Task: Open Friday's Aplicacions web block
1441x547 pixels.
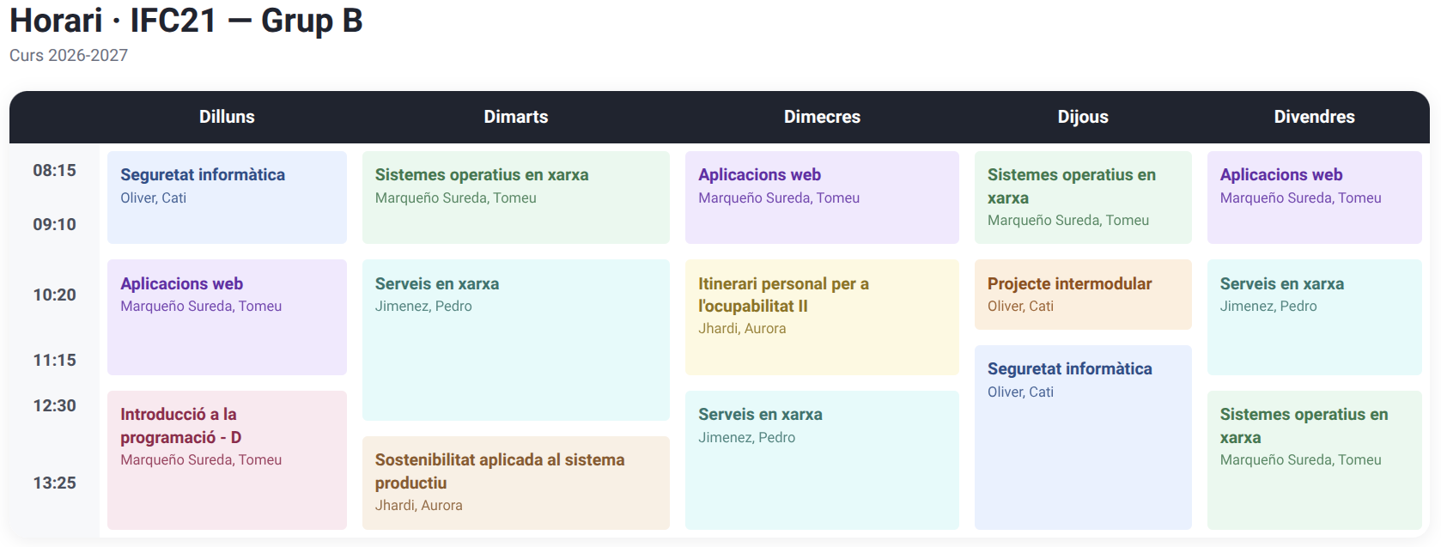Action: tap(1314, 198)
